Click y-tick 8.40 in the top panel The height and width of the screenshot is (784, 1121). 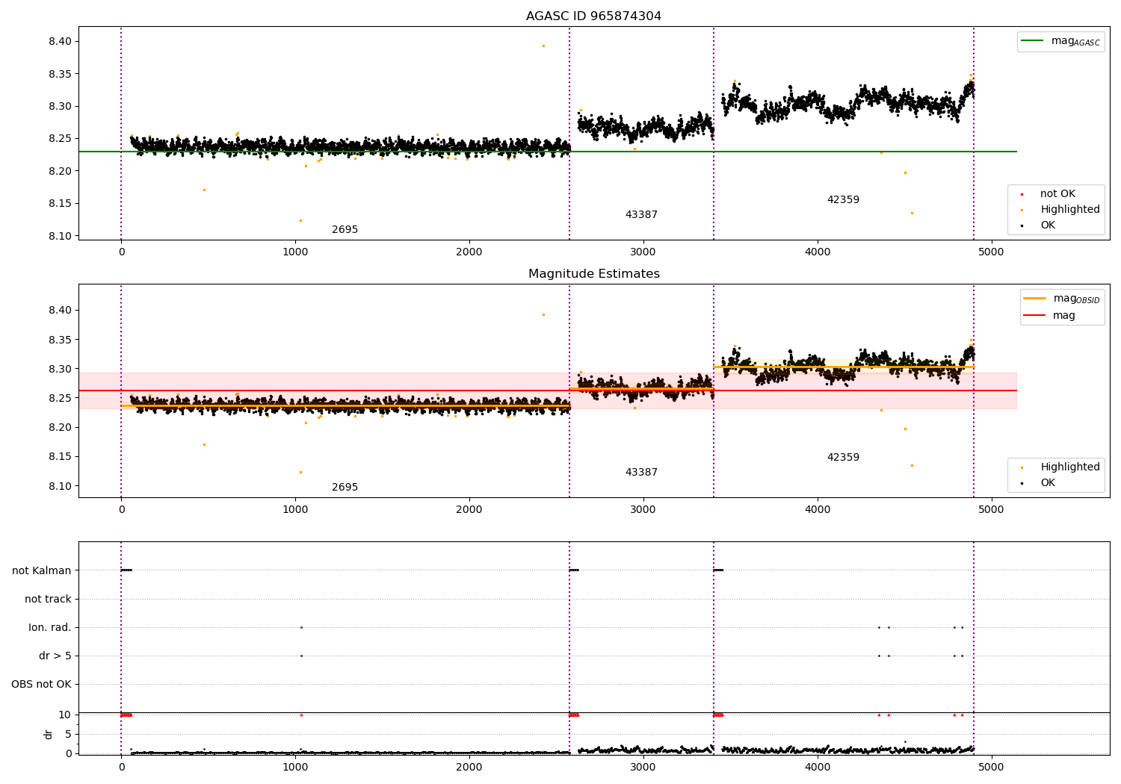click(61, 42)
